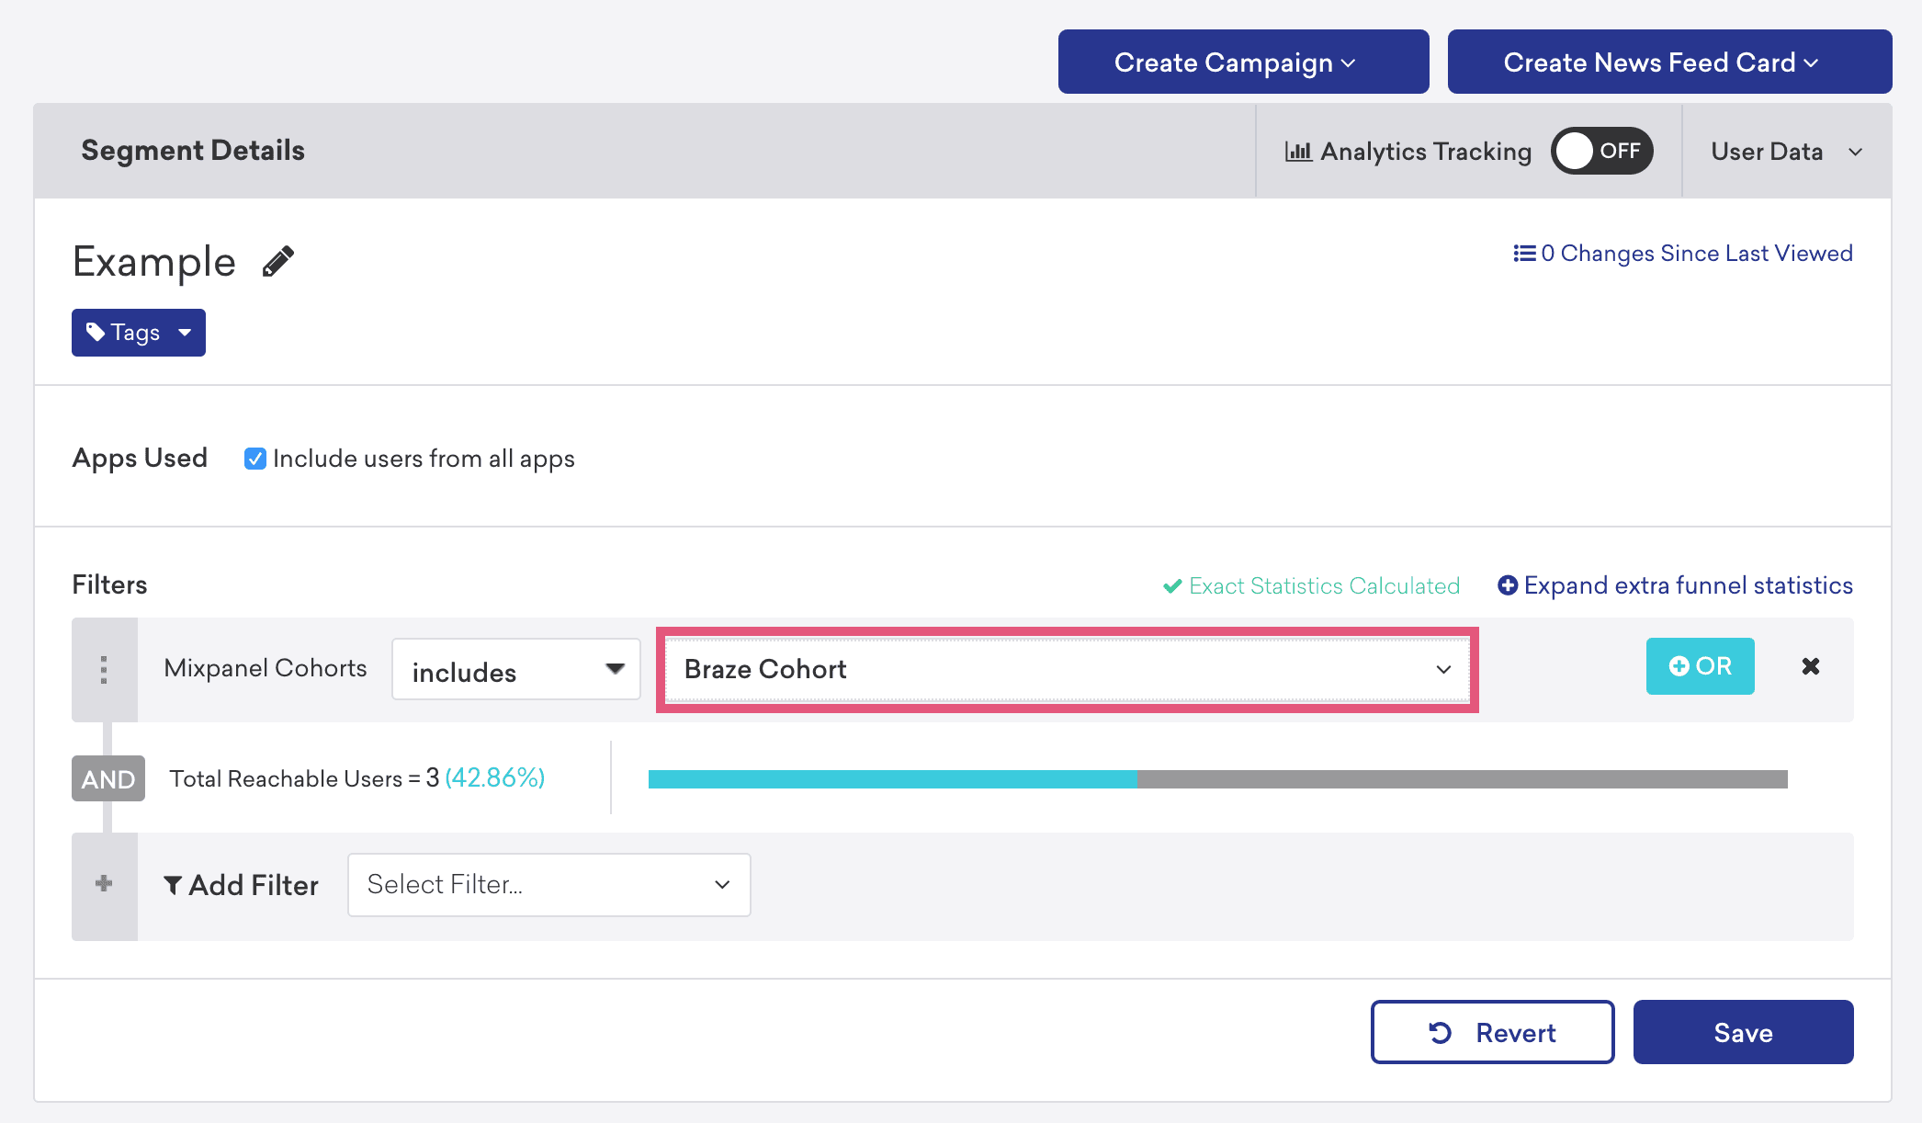Click the funnel icon in Add Filter
1922x1123 pixels.
(173, 885)
